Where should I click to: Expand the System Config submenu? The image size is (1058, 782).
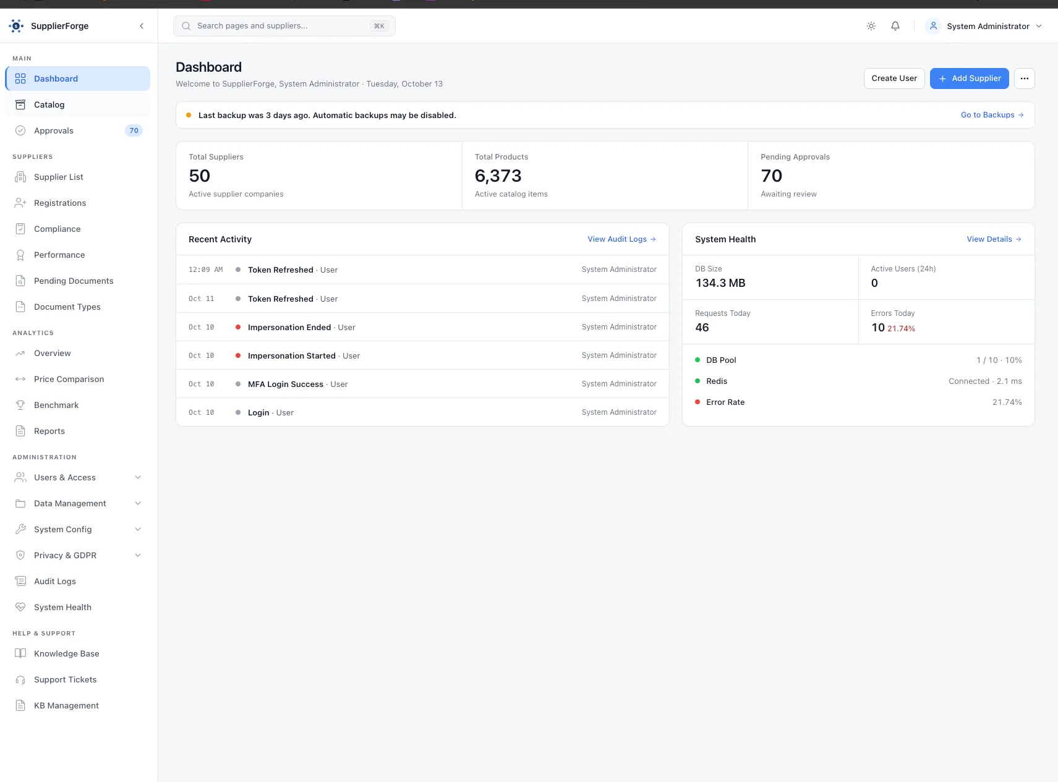point(138,529)
